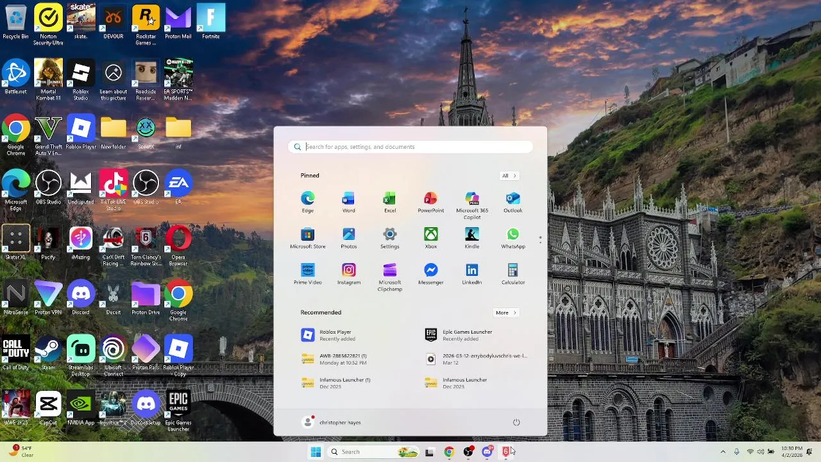Viewport: 821px width, 462px height.
Task: Open WhatsApp from pinned apps
Action: 512,238
